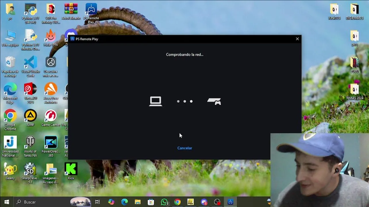Viewport: 369px width, 207px height.
Task: Open the Windows Start menu
Action: [7, 202]
